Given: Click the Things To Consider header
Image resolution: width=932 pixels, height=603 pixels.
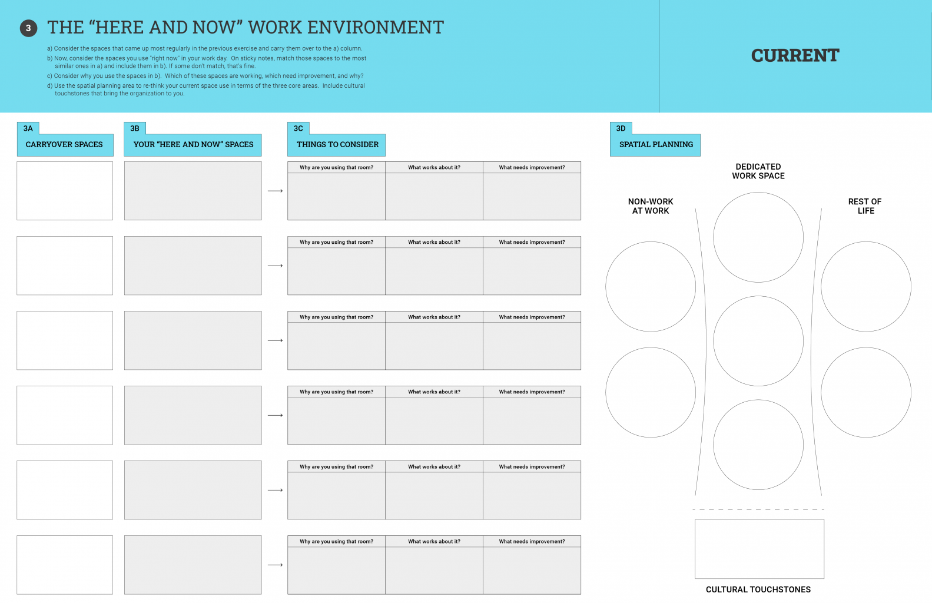Looking at the screenshot, I should tap(337, 145).
